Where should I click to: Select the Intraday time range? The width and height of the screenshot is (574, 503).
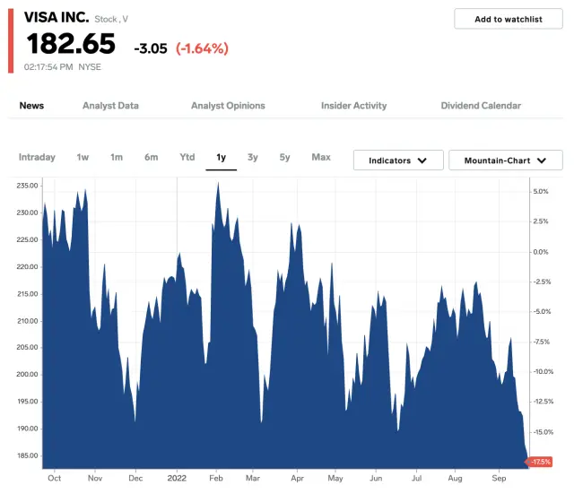click(x=37, y=158)
